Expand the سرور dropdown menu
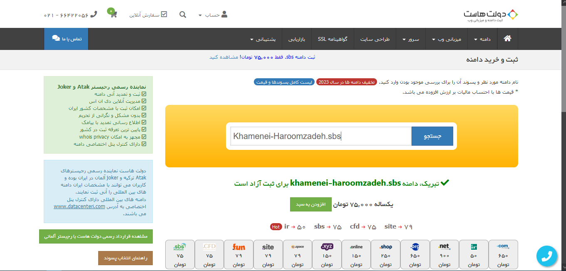 (x=411, y=39)
